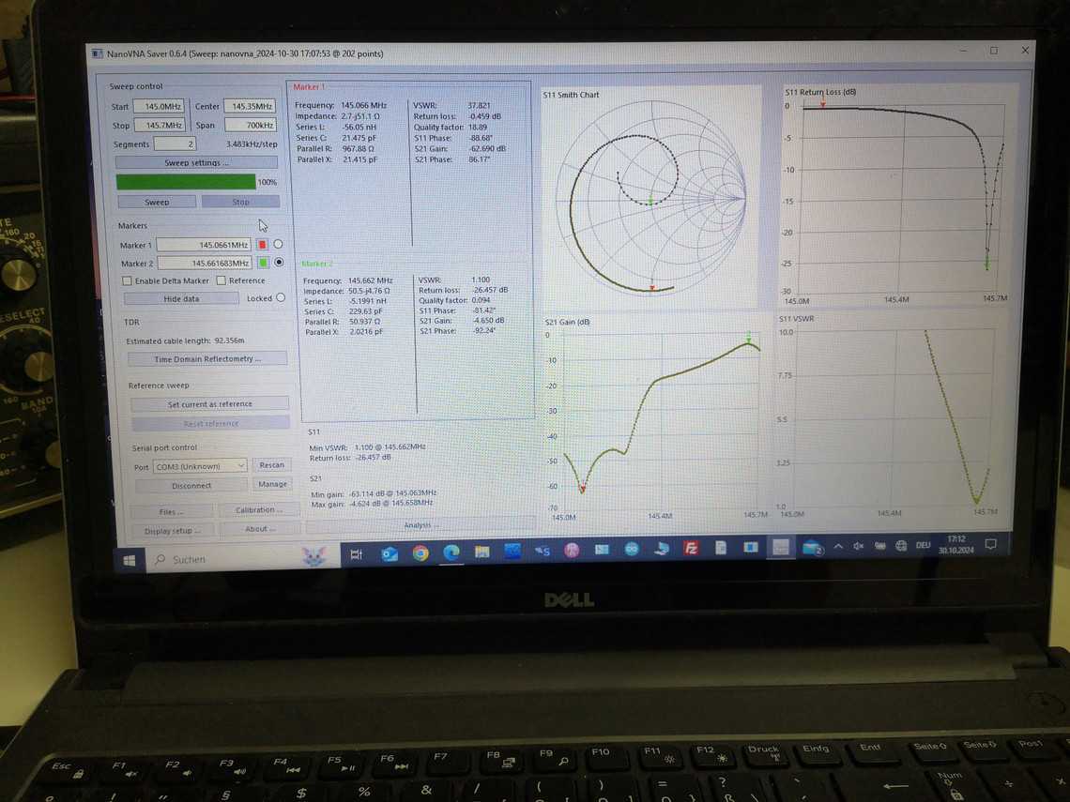Switch the DEU keyboard language indicator
Viewport: 1070px width, 802px height.
point(923,546)
